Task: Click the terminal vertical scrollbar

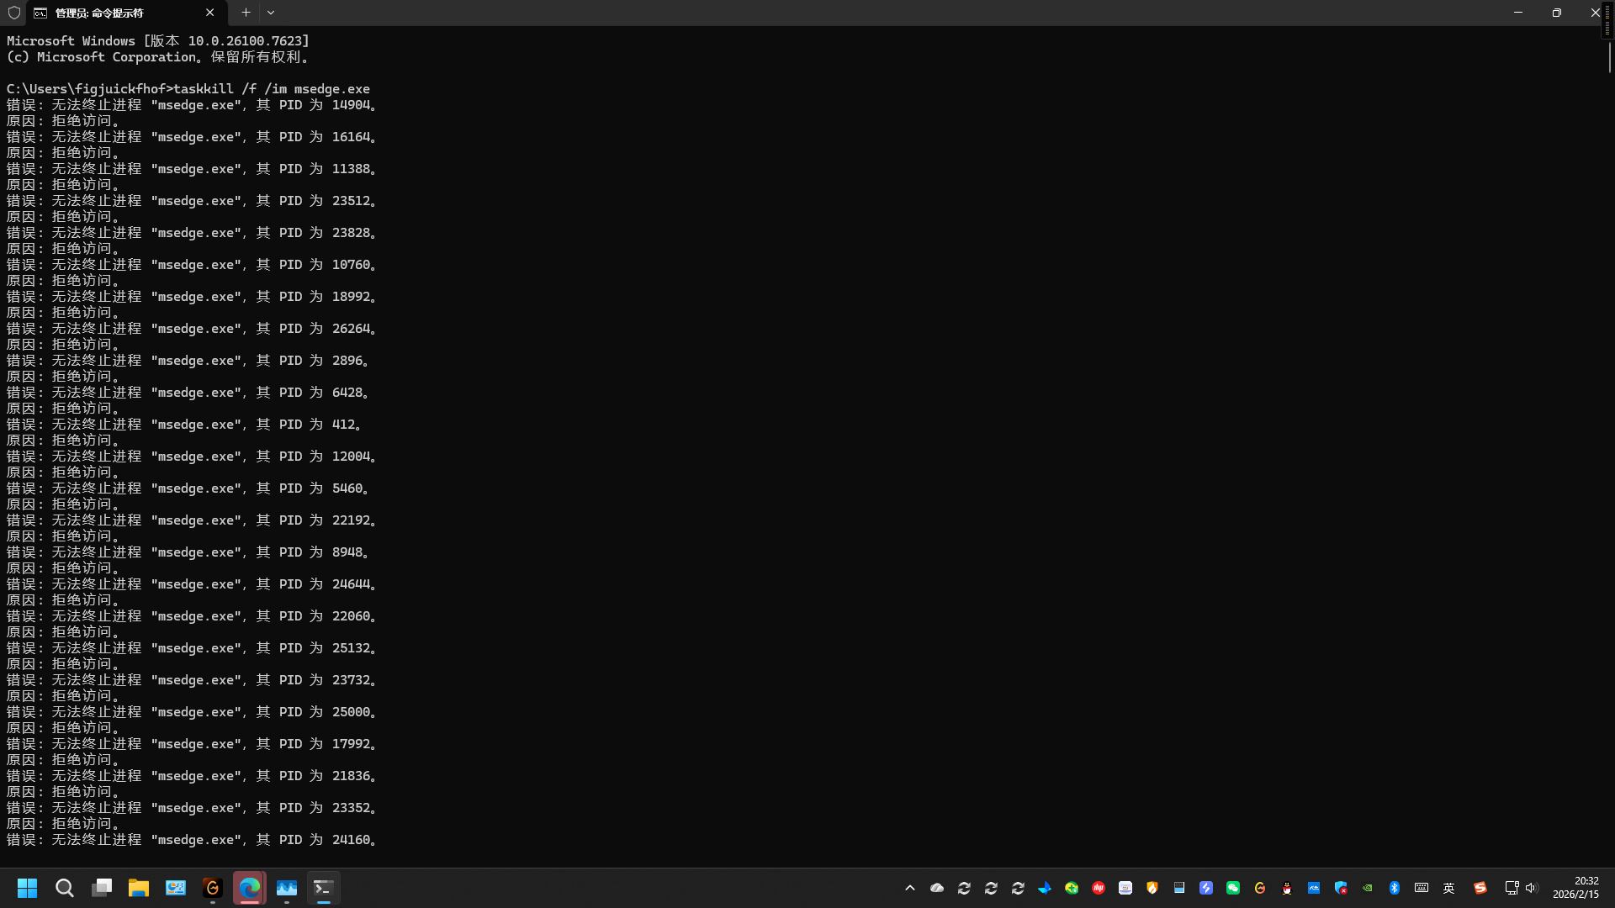Action: tap(1609, 57)
